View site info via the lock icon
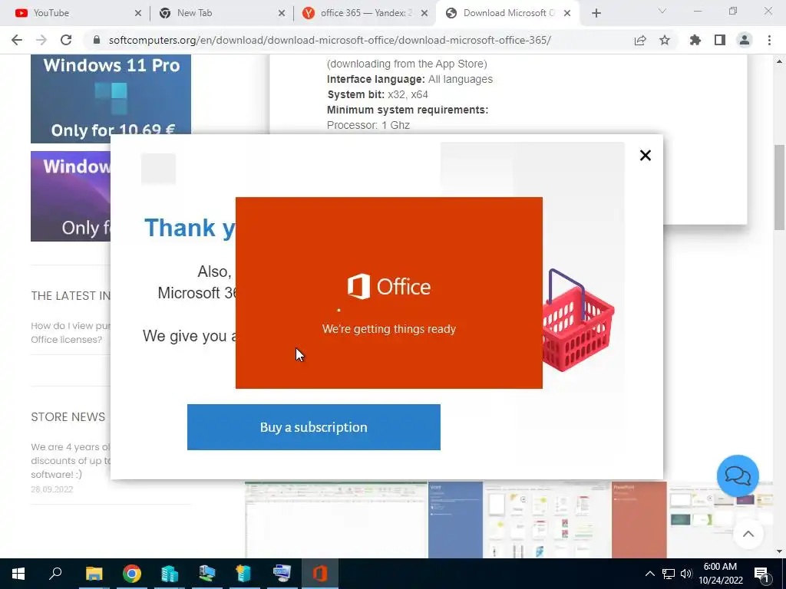The height and width of the screenshot is (589, 786). [x=97, y=40]
